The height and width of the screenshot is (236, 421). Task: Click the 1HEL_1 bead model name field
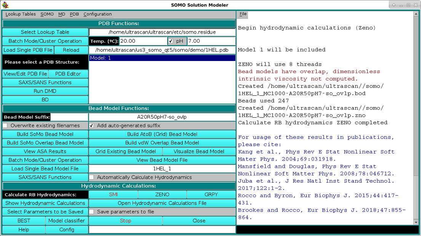coord(162,169)
